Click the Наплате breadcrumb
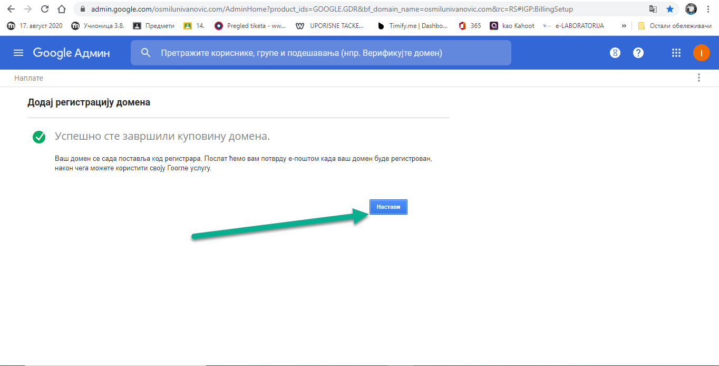The height and width of the screenshot is (366, 719). pos(29,78)
